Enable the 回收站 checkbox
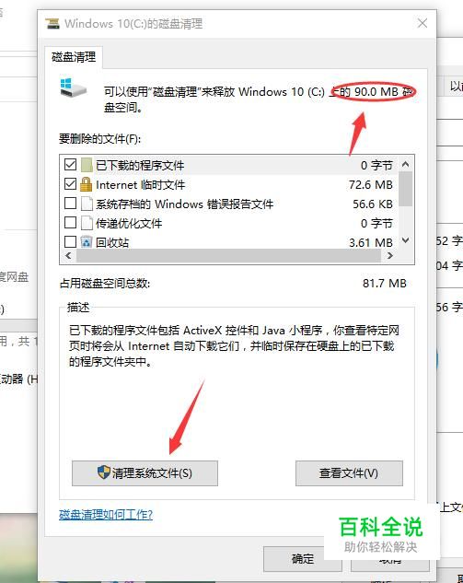The image size is (463, 583). (71, 242)
